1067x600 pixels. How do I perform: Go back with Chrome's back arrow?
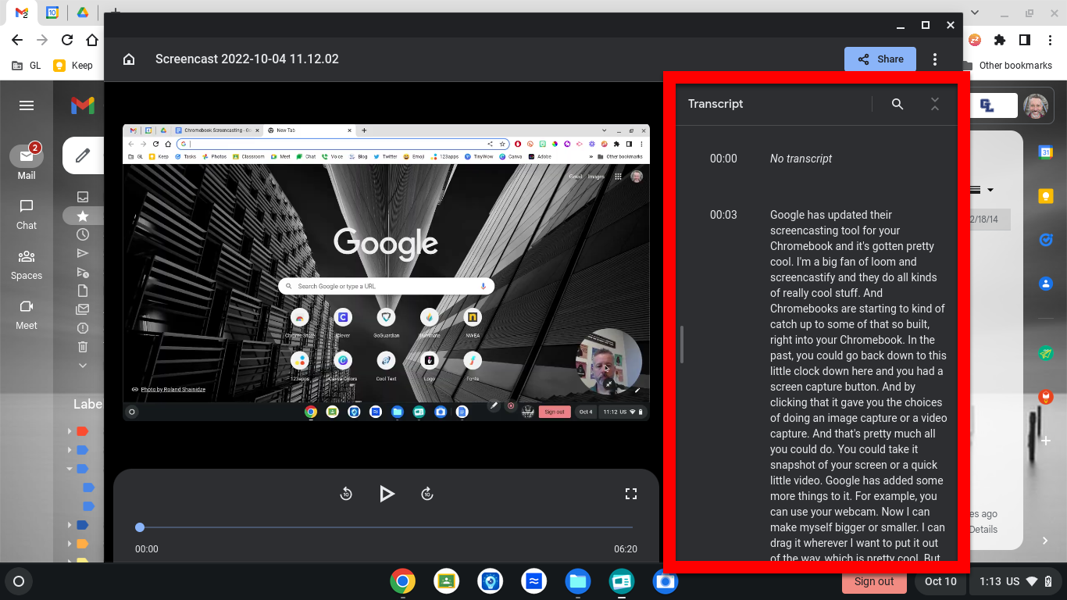tap(17, 40)
